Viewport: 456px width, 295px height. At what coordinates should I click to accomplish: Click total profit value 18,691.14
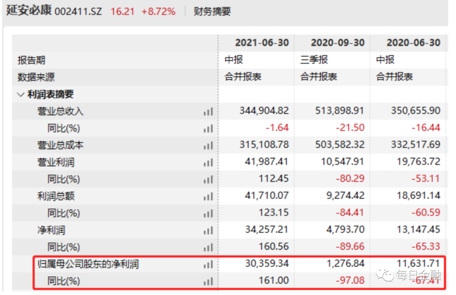pos(418,195)
